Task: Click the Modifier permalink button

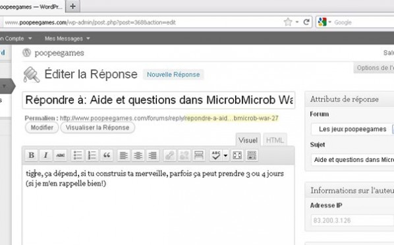Action: coord(42,127)
